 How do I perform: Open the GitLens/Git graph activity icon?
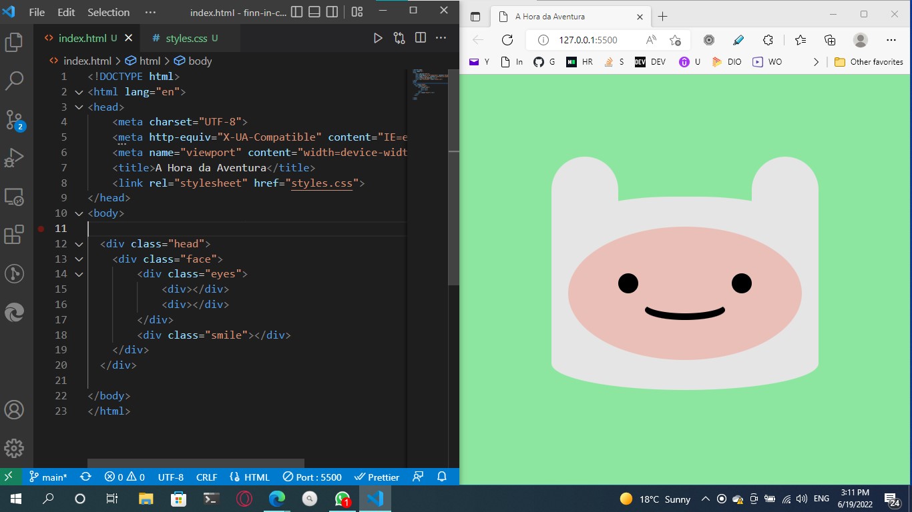(14, 273)
